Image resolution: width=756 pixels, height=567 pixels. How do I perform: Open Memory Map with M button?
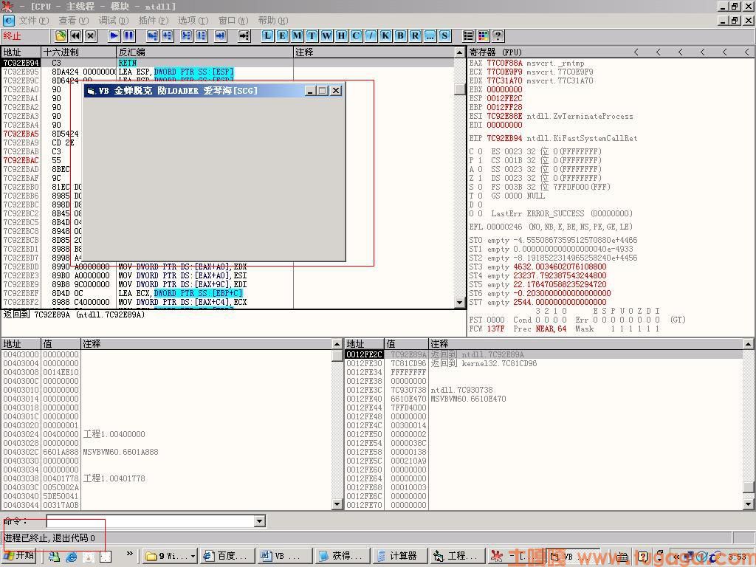[298, 35]
